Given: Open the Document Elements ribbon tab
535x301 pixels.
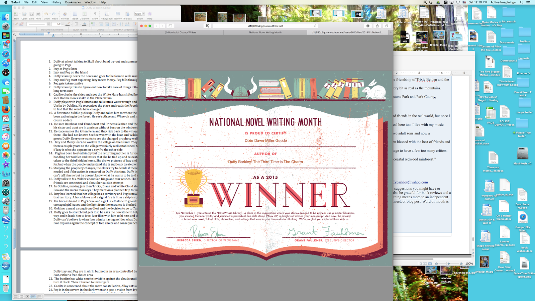Looking at the screenshot, I should (x=52, y=30).
